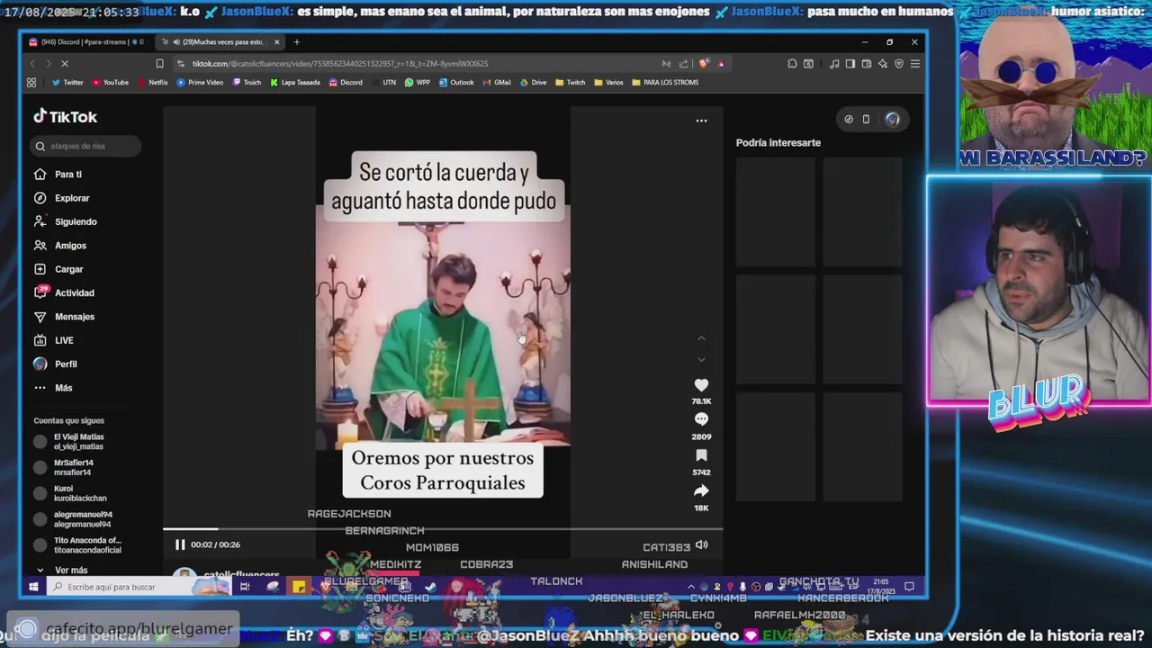Image resolution: width=1152 pixels, height=648 pixels.
Task: Pause the TikTok video
Action: point(180,544)
